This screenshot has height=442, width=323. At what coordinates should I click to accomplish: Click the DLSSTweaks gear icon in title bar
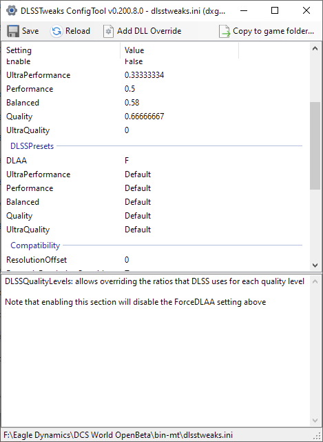click(12, 11)
